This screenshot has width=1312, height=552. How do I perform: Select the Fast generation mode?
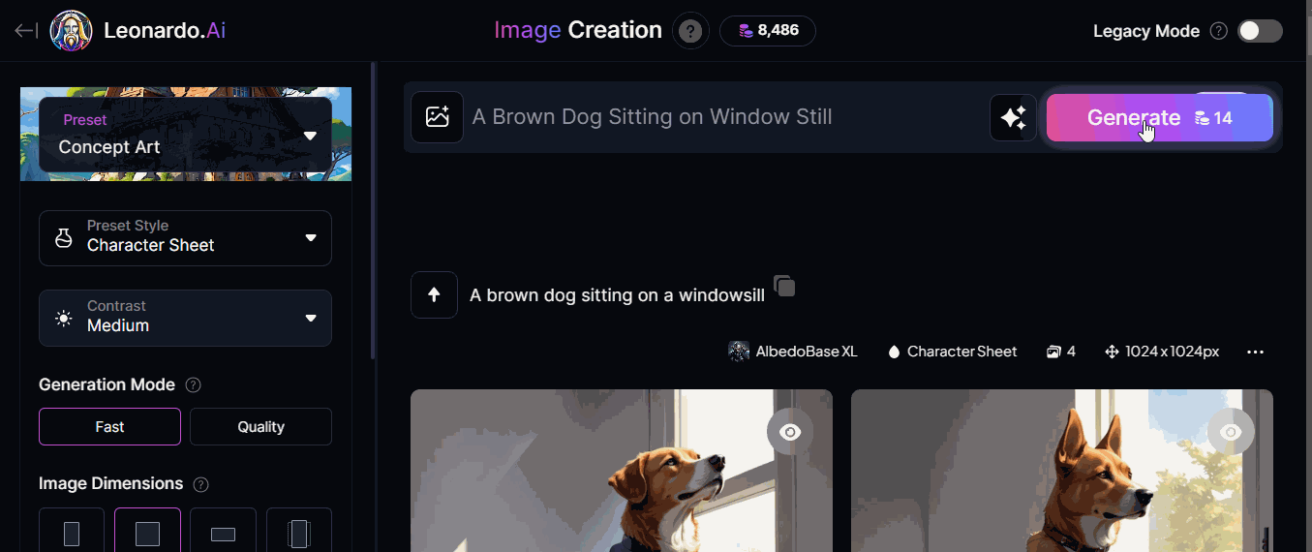pos(109,426)
